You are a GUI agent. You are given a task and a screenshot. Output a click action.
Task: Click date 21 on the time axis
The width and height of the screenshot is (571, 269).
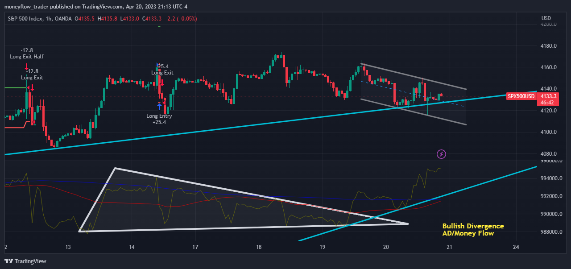pos(450,247)
